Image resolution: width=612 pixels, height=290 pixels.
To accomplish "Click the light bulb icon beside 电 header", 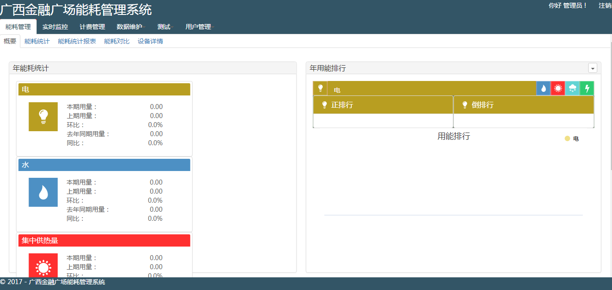I will coord(320,88).
